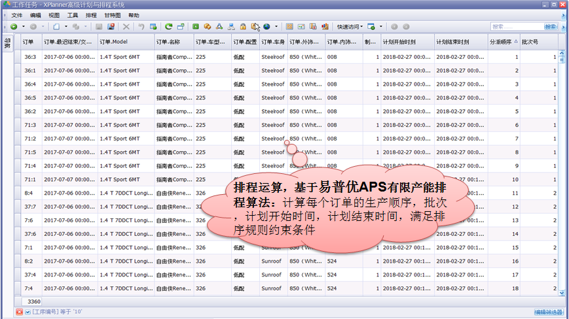
Task: Click the small table calendar icon
Action: coord(301,27)
